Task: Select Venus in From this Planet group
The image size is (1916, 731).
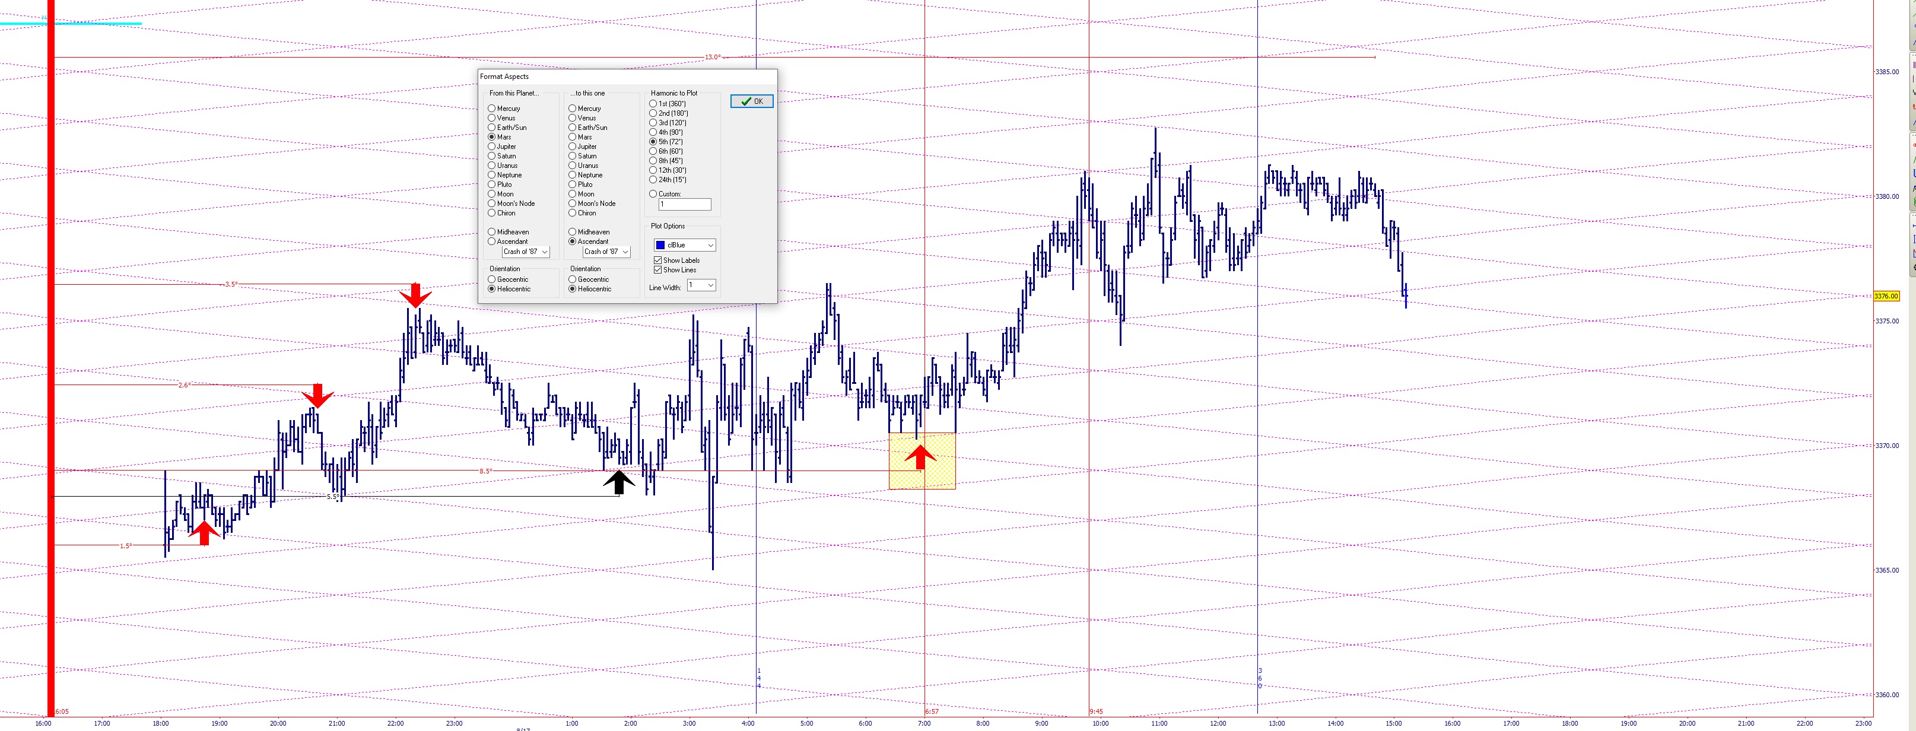Action: tap(502, 118)
